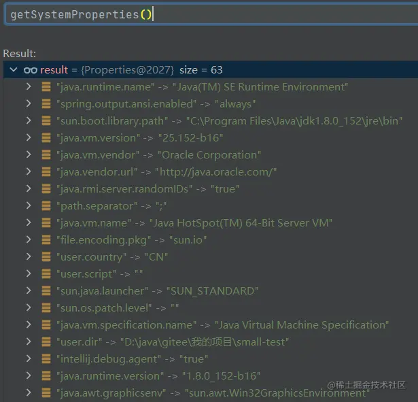Expand the java.rmi.server.randomIDs entry

(x=29, y=188)
